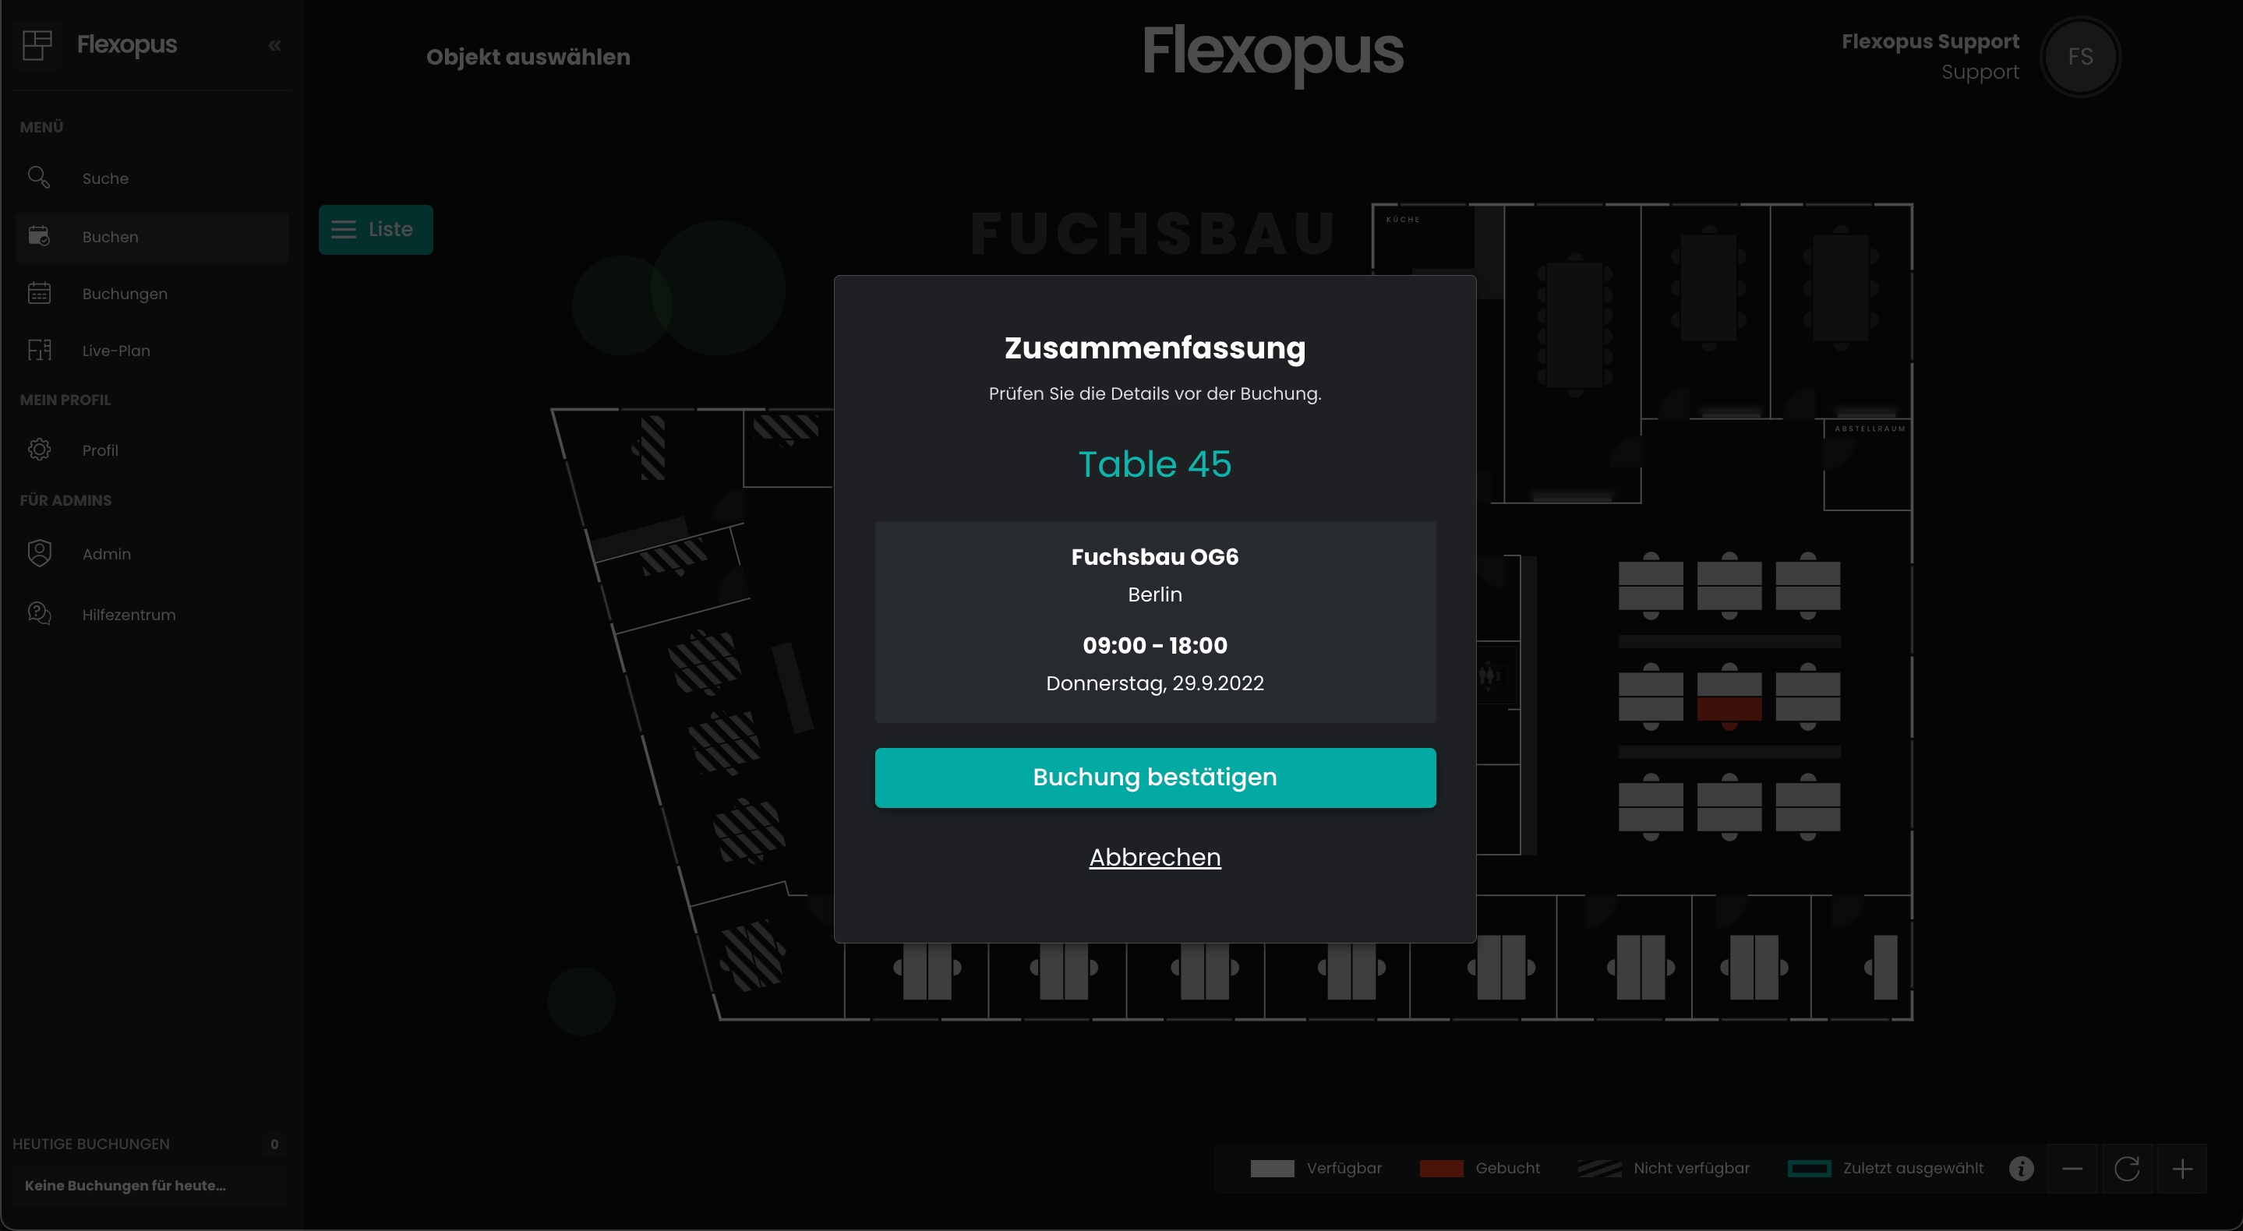
Task: Click the Profil gear icon
Action: [x=39, y=450]
